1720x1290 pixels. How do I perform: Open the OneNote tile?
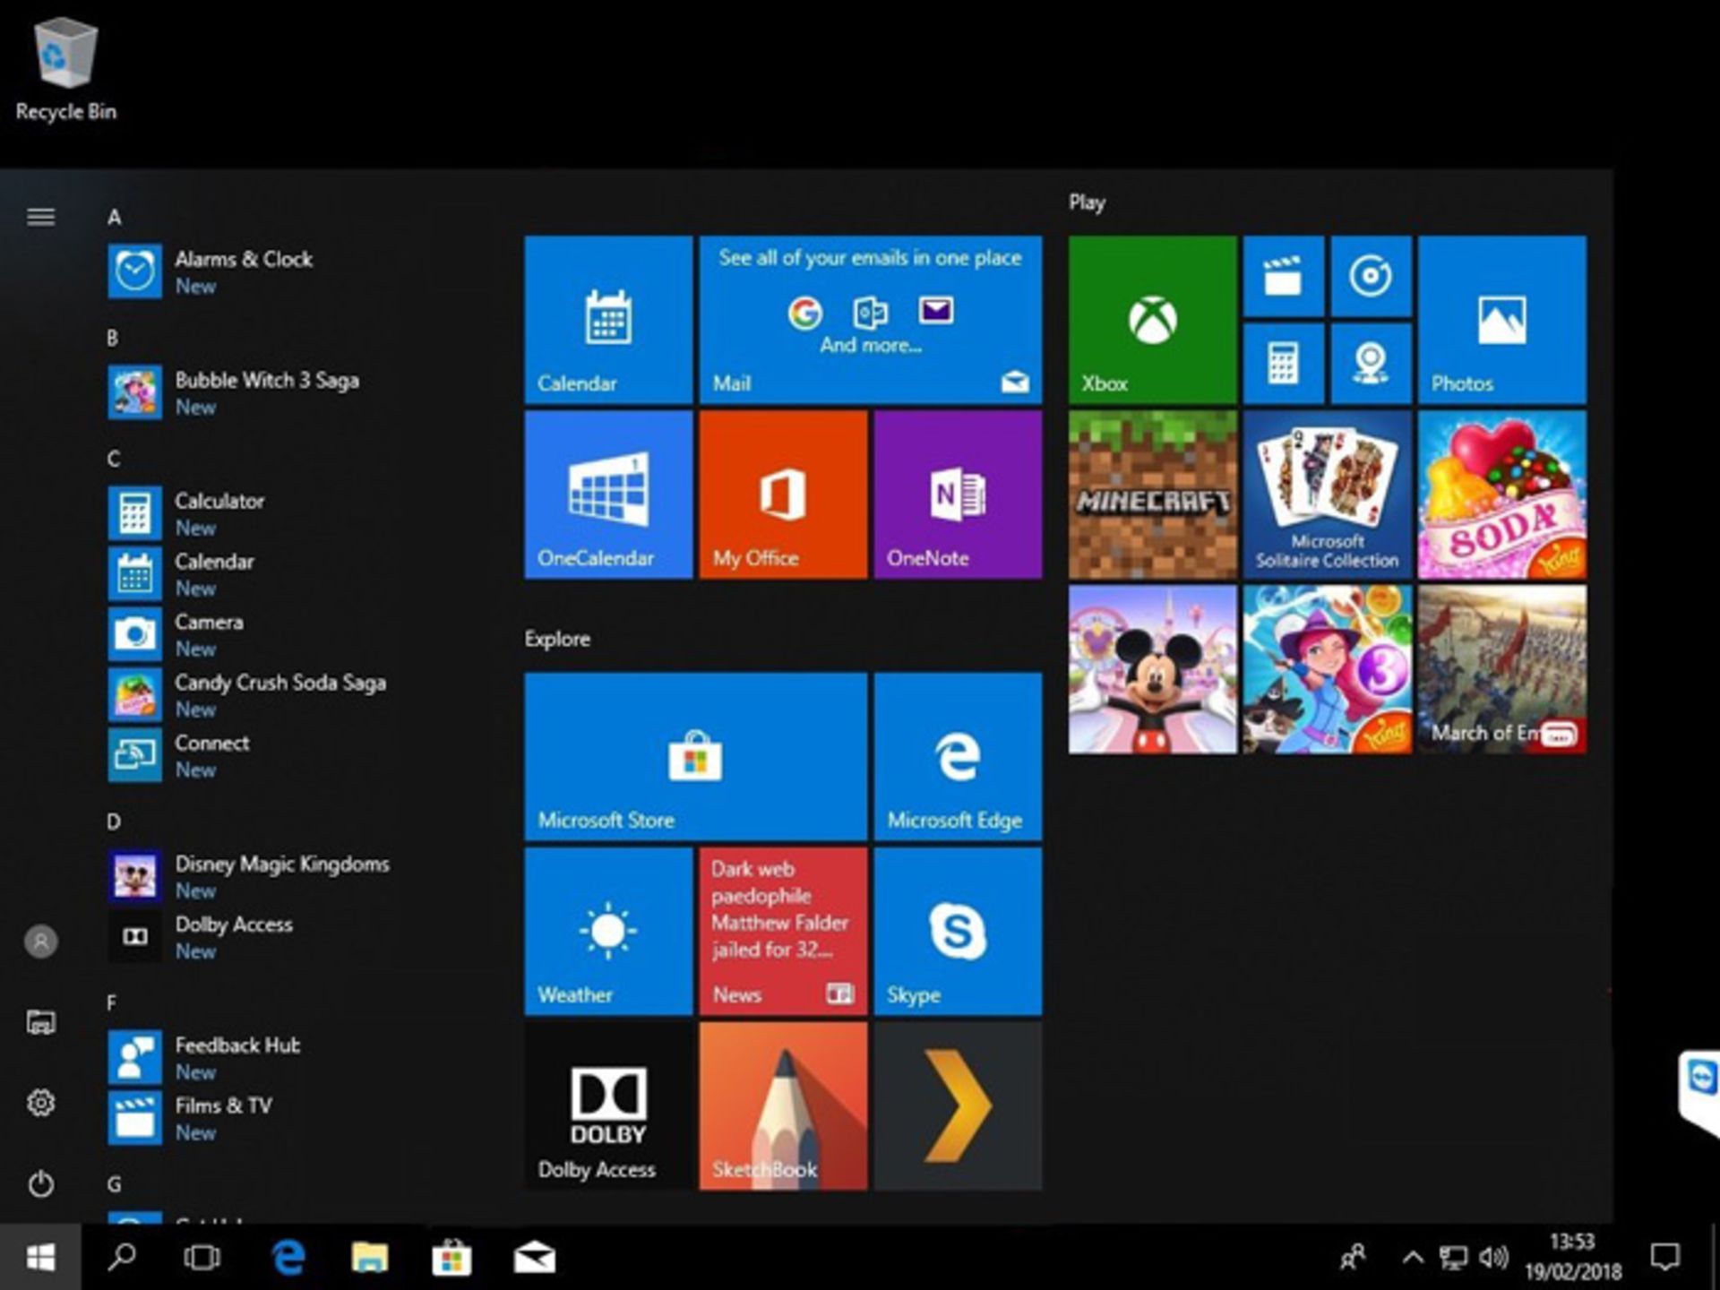tap(958, 494)
